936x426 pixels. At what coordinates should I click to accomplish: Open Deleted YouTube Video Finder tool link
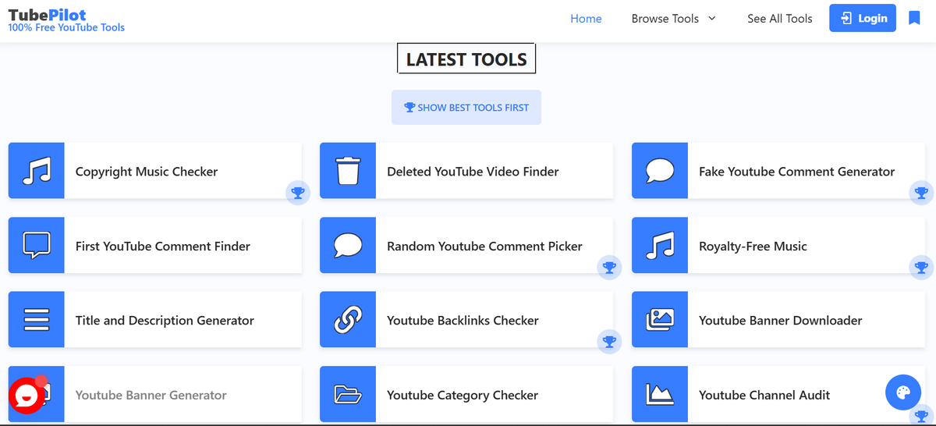[473, 171]
